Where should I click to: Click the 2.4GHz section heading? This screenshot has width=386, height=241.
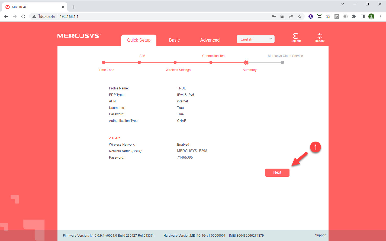click(114, 138)
